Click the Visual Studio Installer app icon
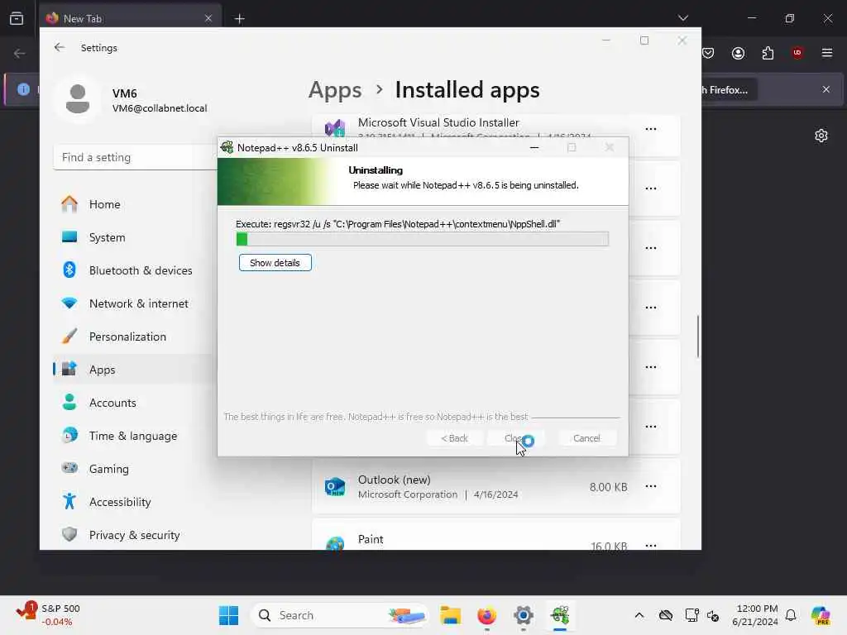 point(335,128)
